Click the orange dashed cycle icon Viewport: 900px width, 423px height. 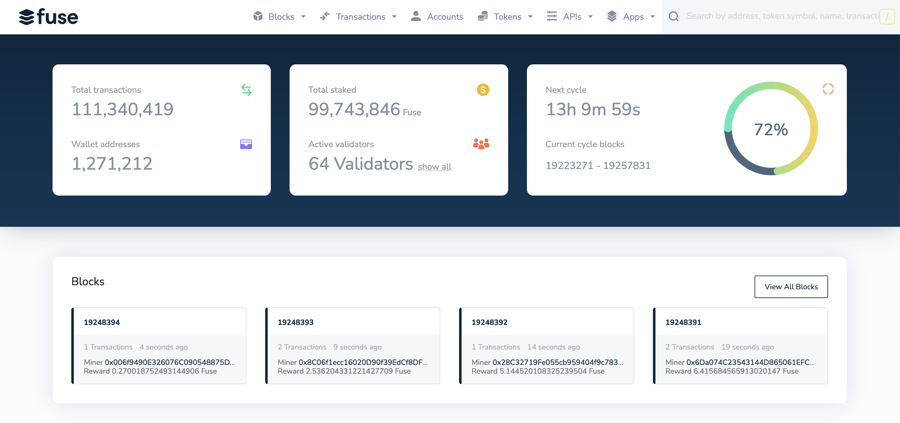(x=828, y=89)
